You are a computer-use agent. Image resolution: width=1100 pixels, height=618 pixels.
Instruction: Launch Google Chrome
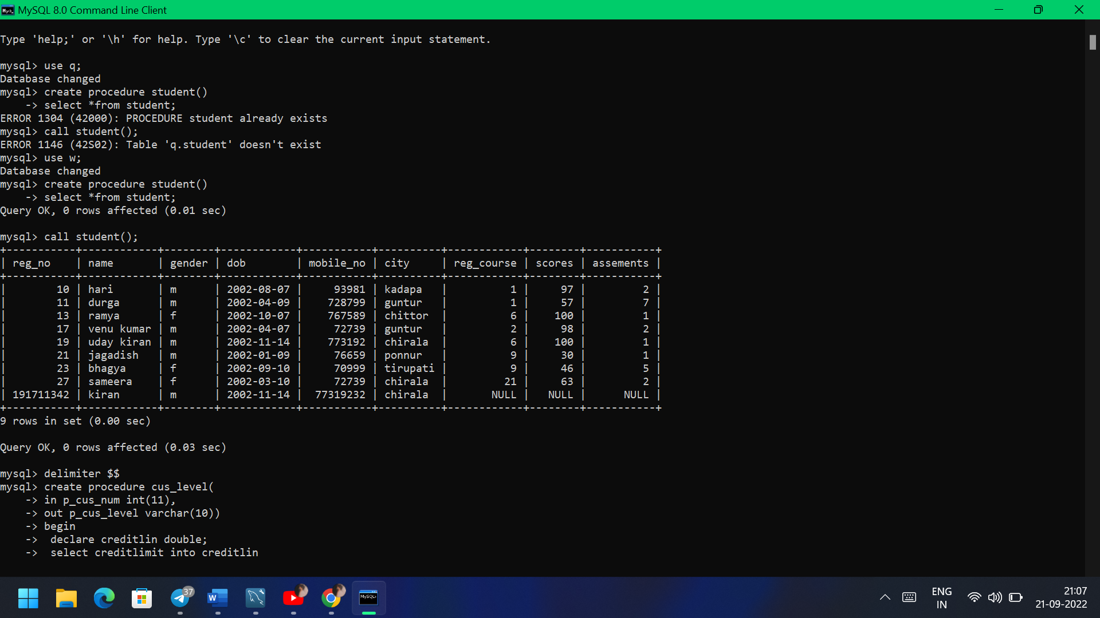(x=332, y=598)
